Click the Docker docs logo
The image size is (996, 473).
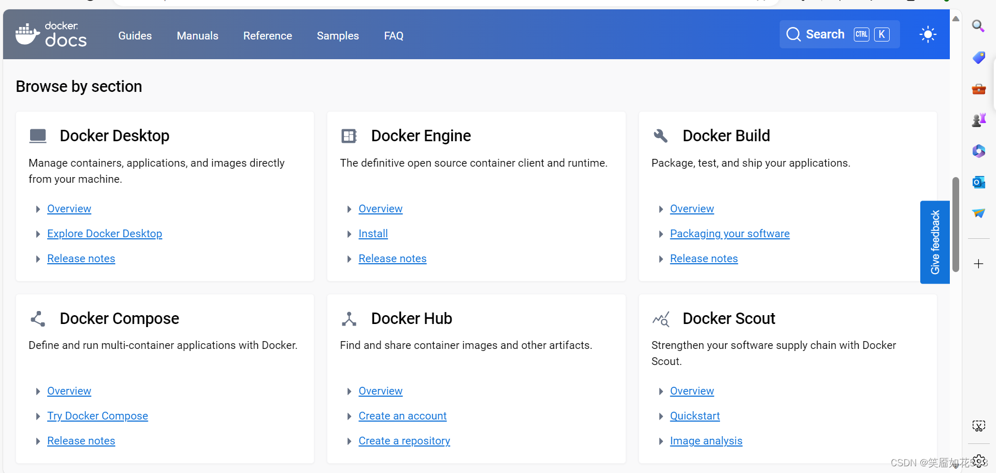(x=51, y=34)
